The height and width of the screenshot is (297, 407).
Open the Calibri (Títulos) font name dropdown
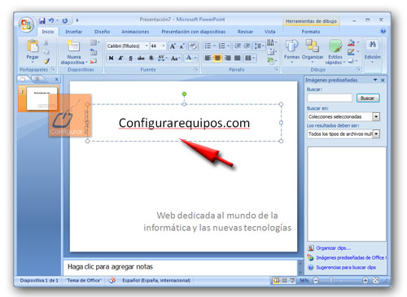[x=147, y=46]
